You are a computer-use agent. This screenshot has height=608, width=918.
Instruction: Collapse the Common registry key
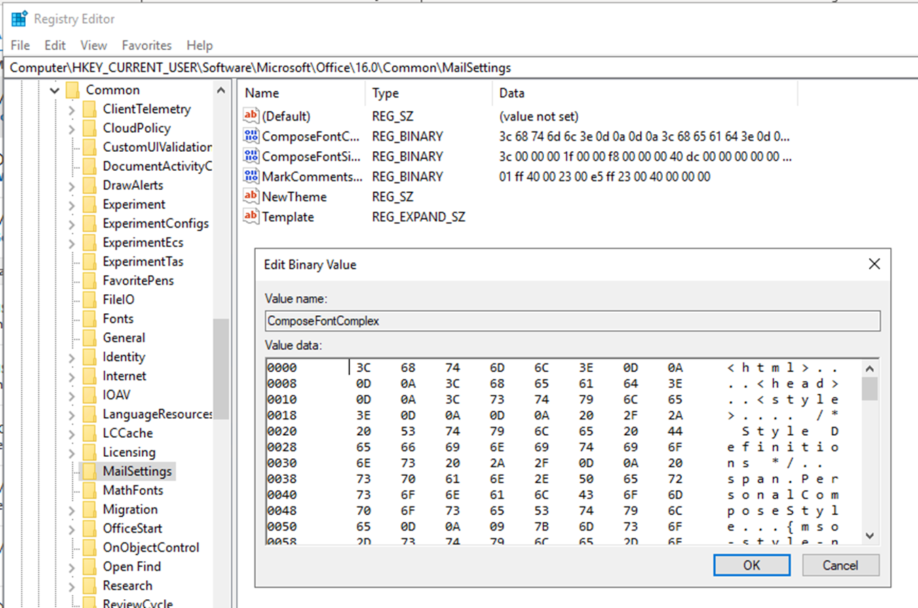pos(55,90)
